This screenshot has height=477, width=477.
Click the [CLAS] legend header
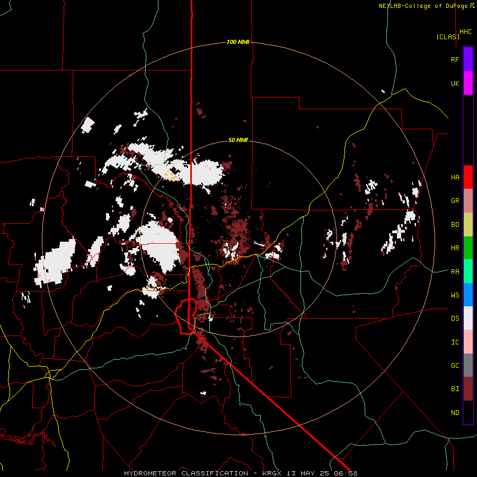(x=448, y=37)
